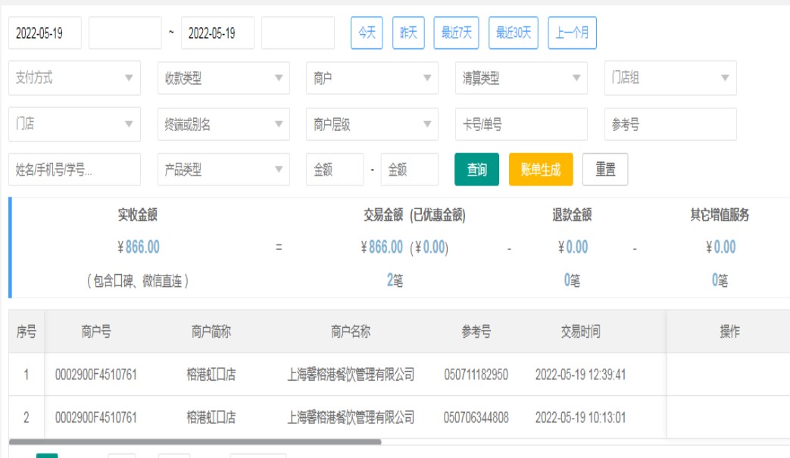The image size is (790, 458).
Task: Click the start date field 2022-05-19
Action: tap(45, 33)
